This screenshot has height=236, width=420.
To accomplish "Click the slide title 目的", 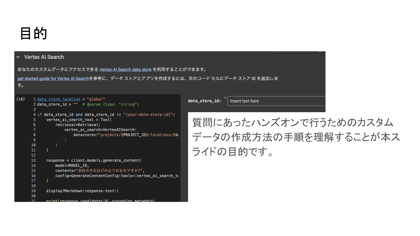I will pos(34,34).
